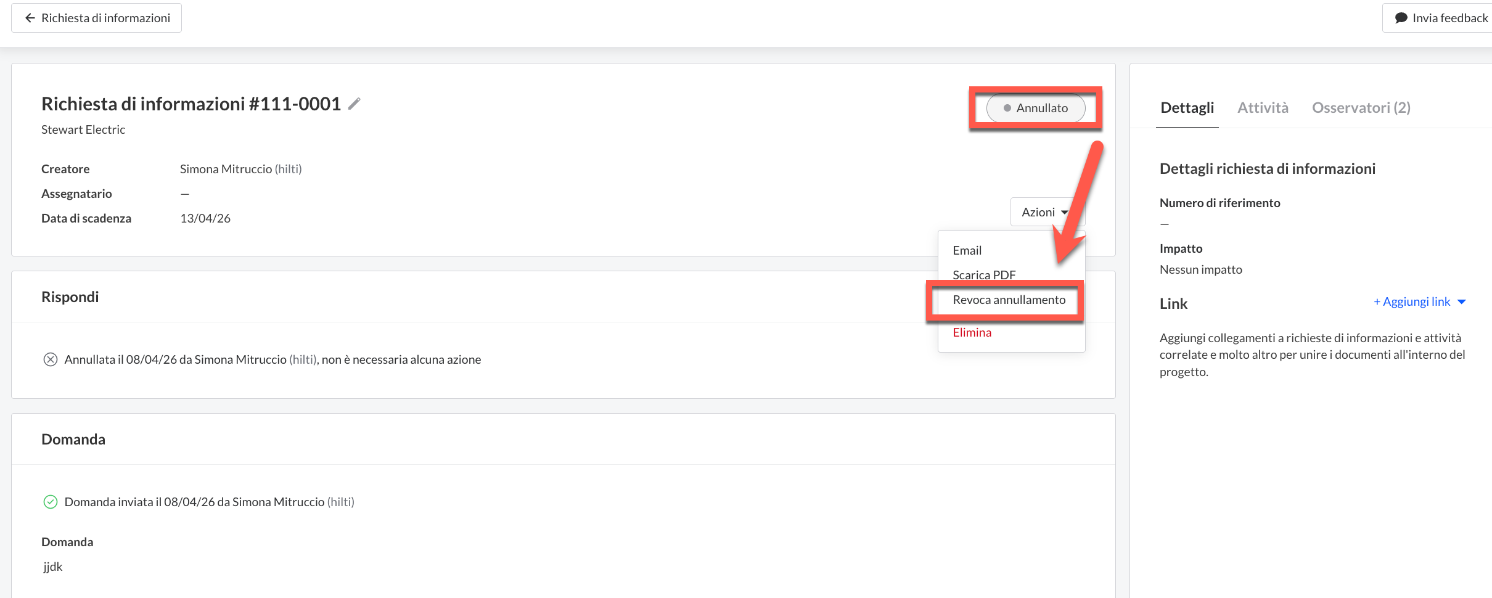Switch to the Dettagli tab
This screenshot has width=1492, height=598.
point(1187,108)
